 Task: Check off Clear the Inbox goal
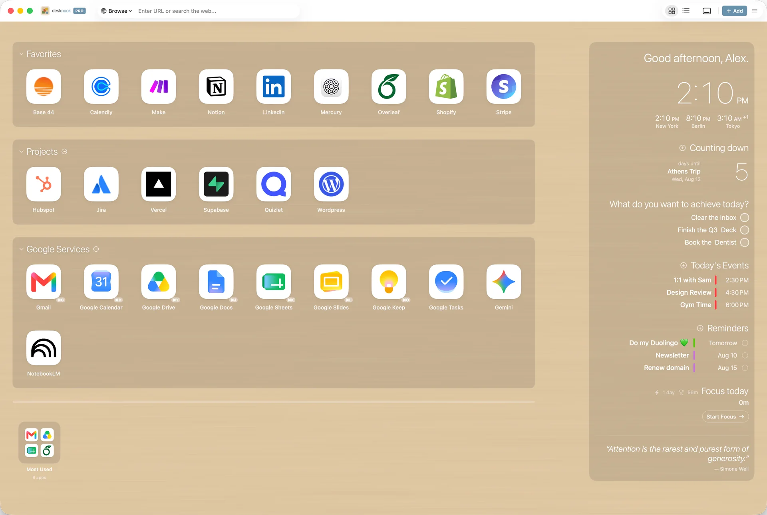click(745, 218)
